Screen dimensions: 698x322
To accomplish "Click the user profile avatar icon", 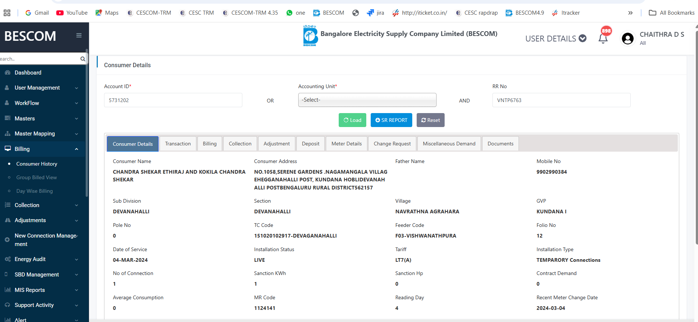I will click(628, 39).
